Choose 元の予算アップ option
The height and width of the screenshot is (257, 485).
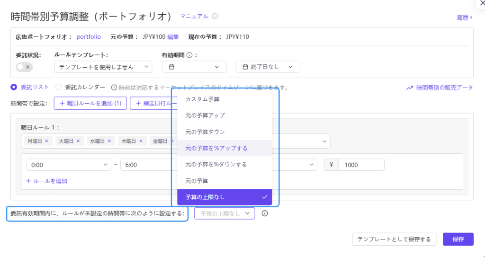(x=225, y=115)
